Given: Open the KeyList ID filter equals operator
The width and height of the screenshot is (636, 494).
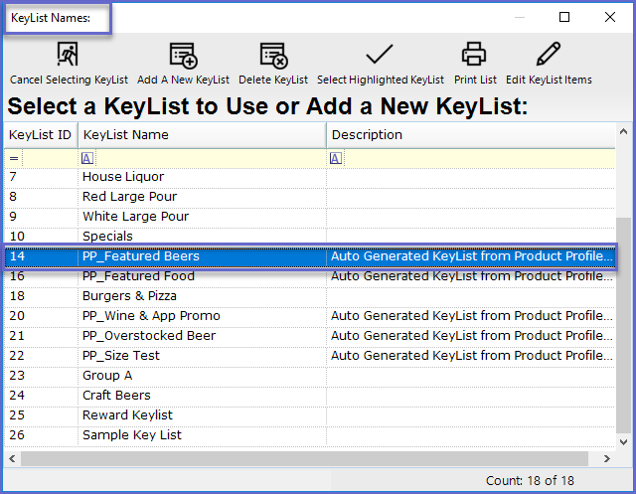Looking at the screenshot, I should 14,158.
